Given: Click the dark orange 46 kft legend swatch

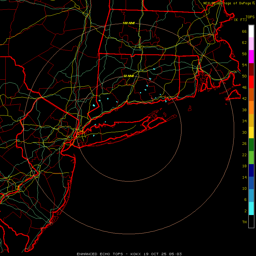Looking at the screenshot, I should coord(251,94).
